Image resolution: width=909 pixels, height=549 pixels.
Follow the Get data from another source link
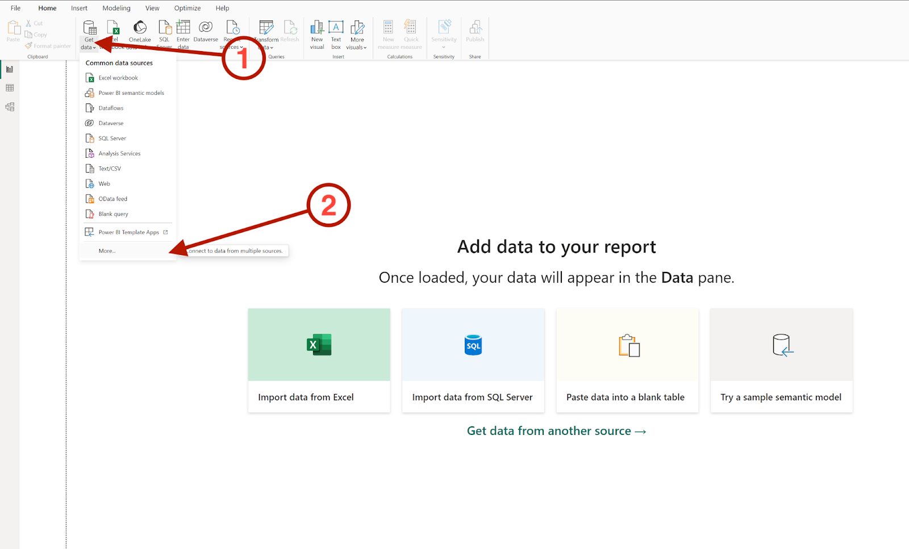coord(557,431)
